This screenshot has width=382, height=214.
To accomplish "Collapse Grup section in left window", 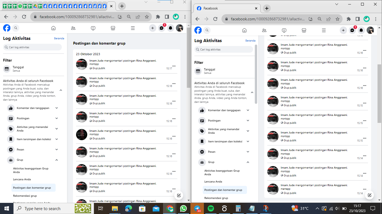I will pos(56,160).
